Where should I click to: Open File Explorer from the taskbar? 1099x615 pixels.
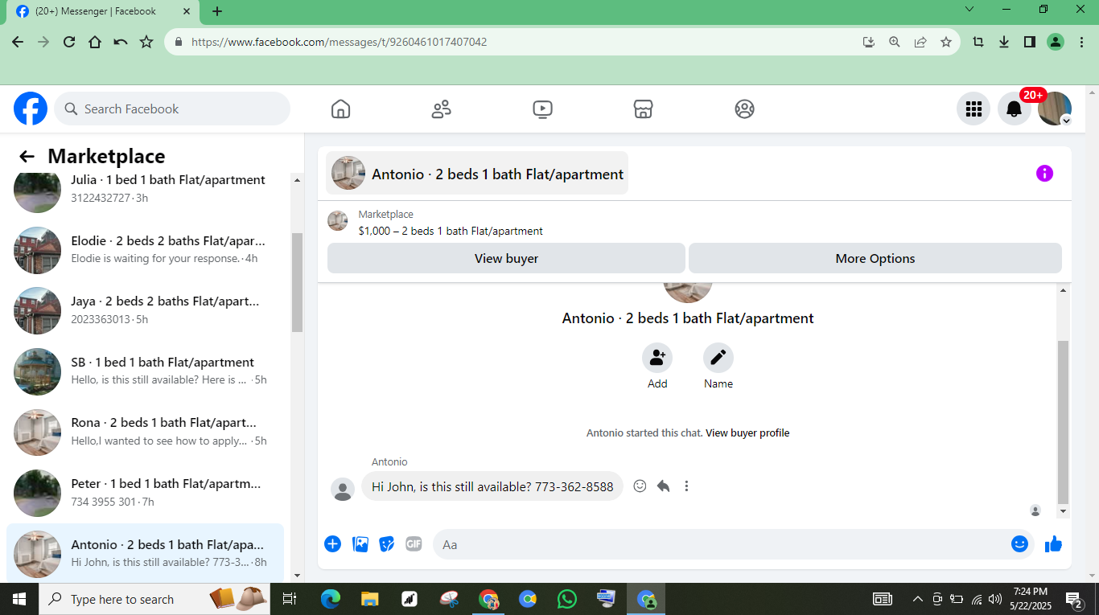[370, 599]
